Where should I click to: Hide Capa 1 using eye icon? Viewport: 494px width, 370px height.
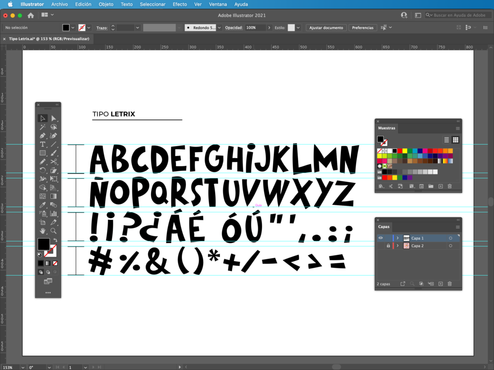click(380, 238)
